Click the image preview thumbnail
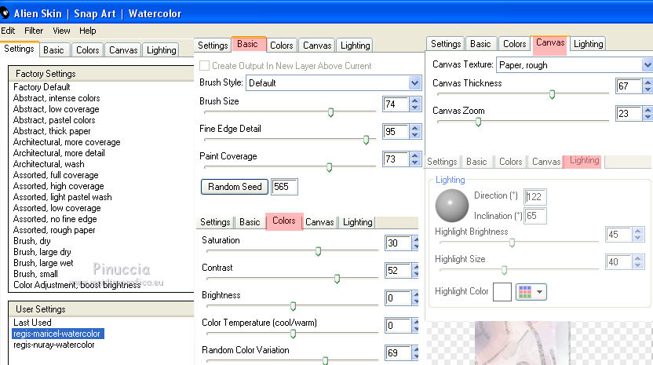 (x=522, y=343)
